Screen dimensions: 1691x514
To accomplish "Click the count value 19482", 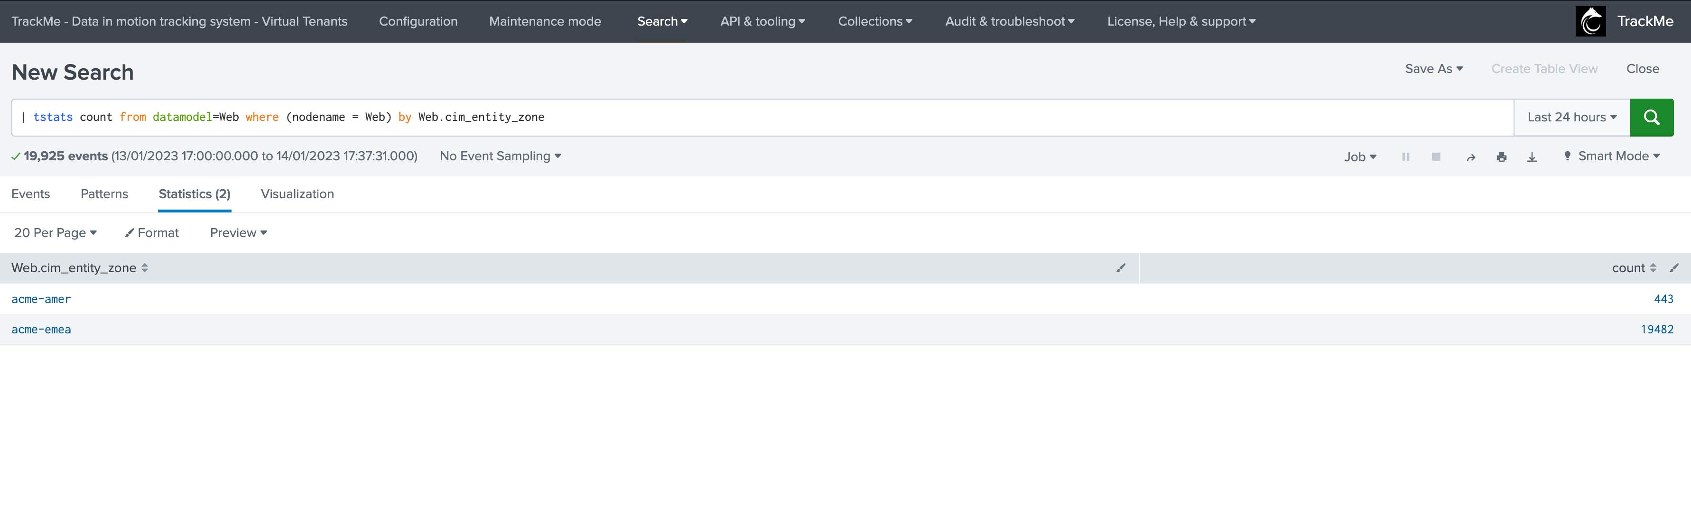I will click(x=1657, y=330).
